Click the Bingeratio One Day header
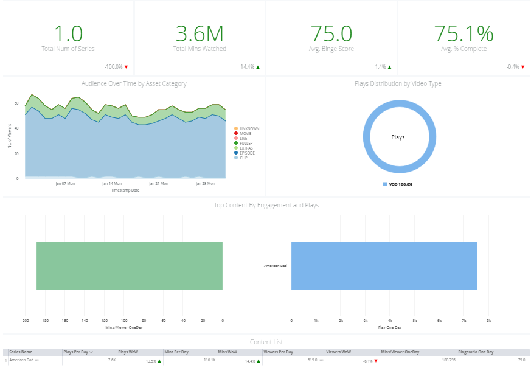The height and width of the screenshot is (379, 531). [476, 352]
